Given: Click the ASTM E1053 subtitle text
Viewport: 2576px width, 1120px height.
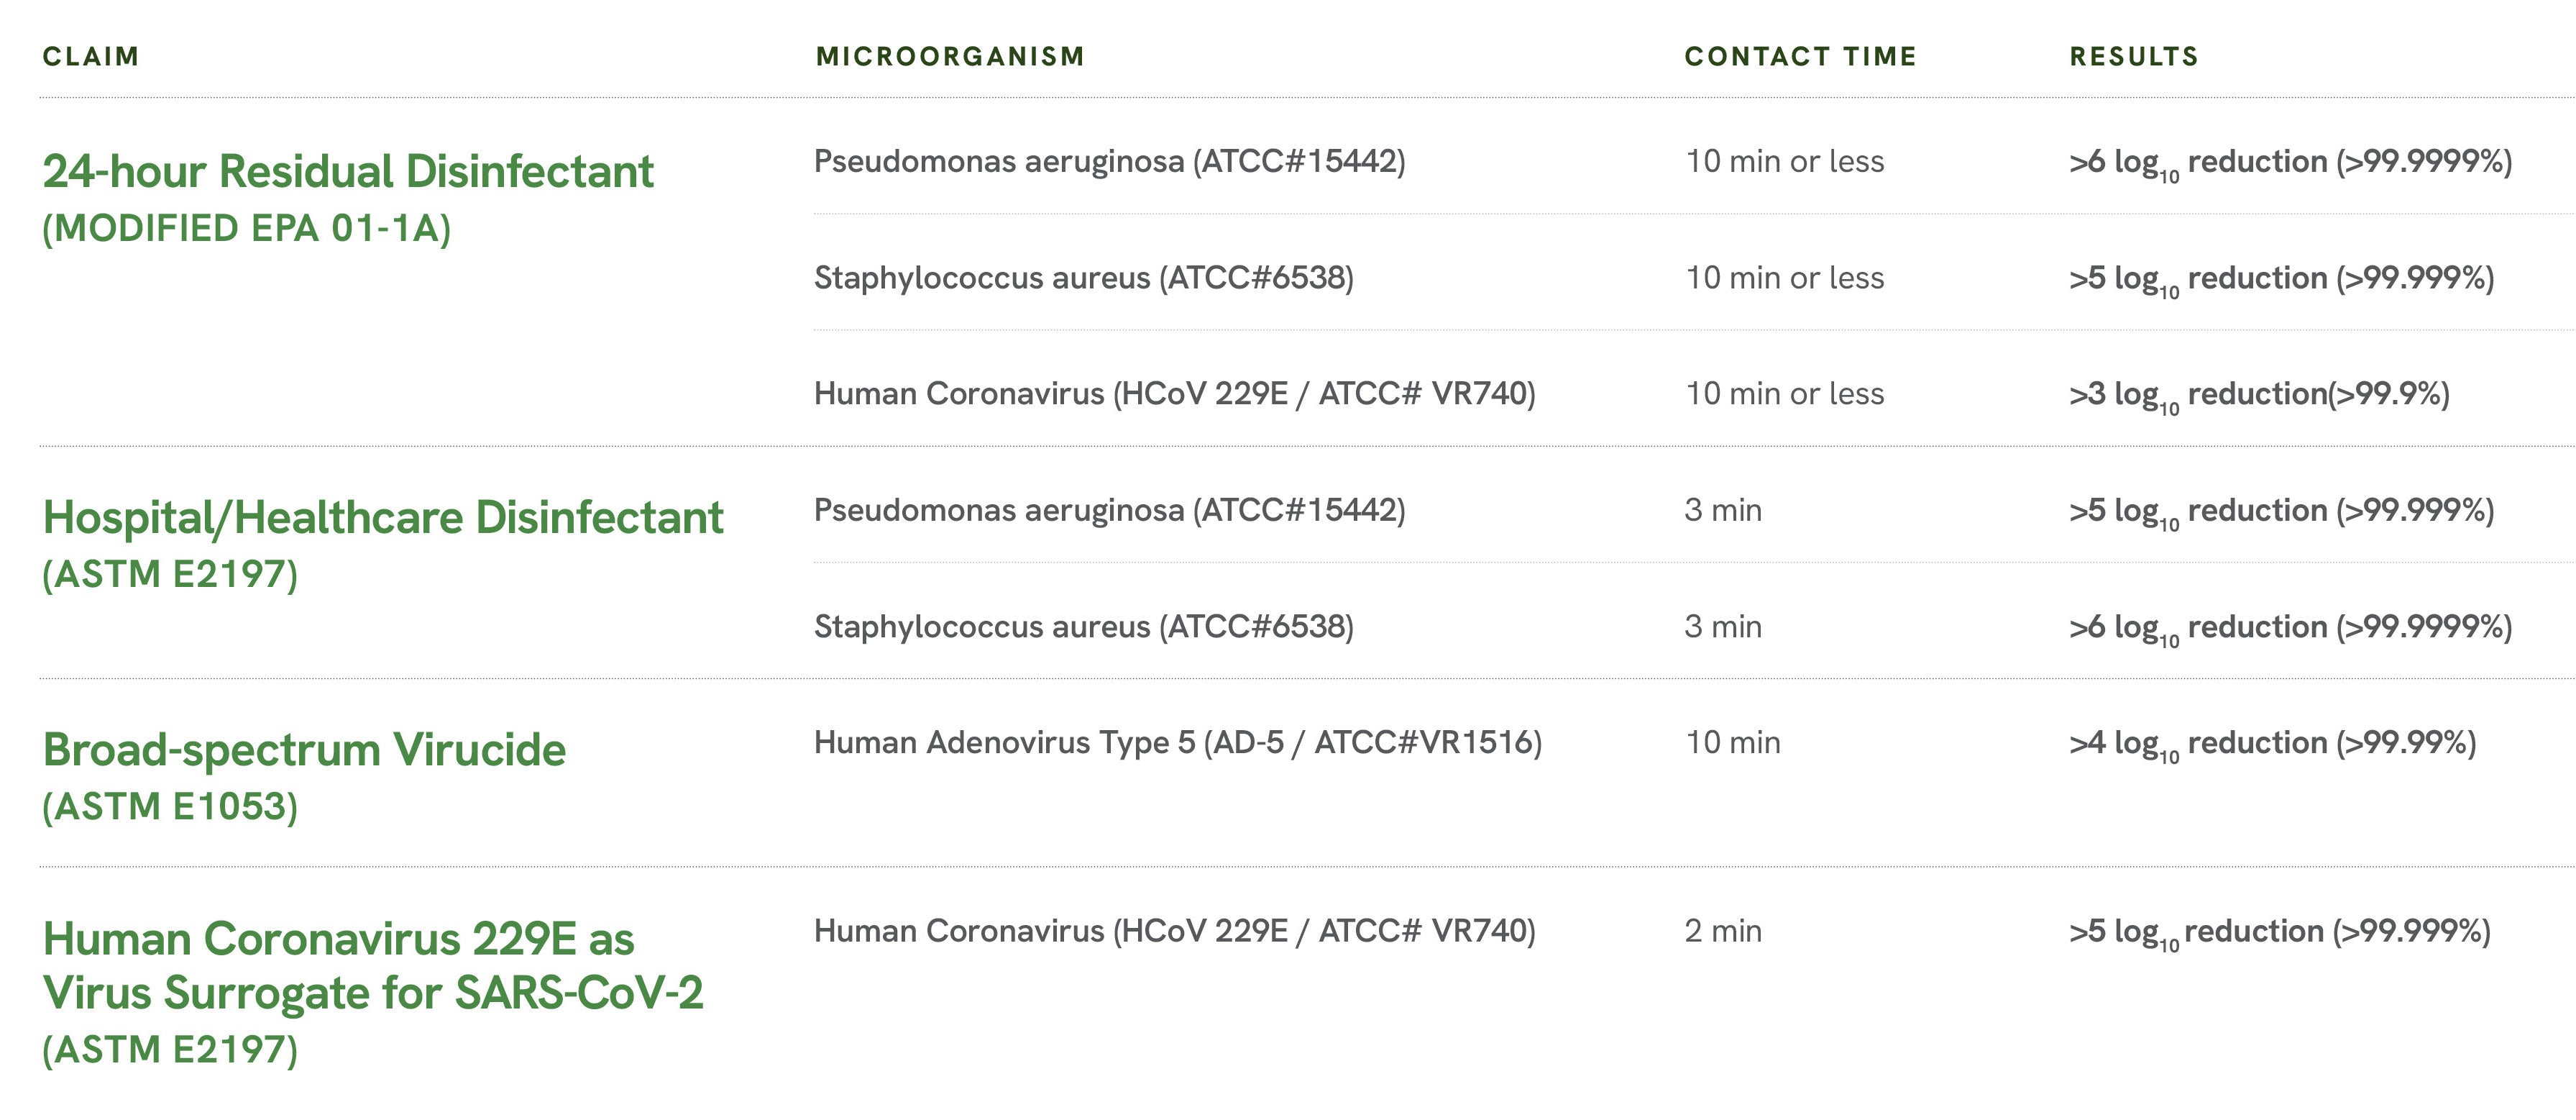Looking at the screenshot, I should pyautogui.click(x=170, y=806).
